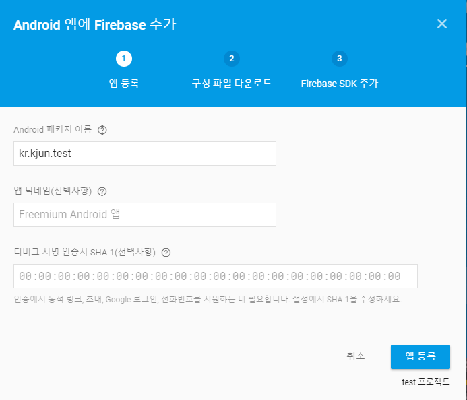
Task: Focus the kr.kjun.test package name field
Action: [x=145, y=154]
